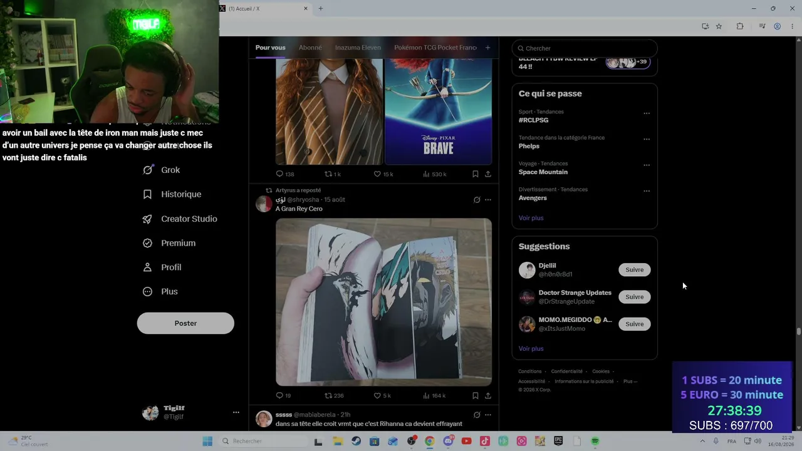
Task: Repost the A Gran Rey Cero tweet
Action: [328, 395]
